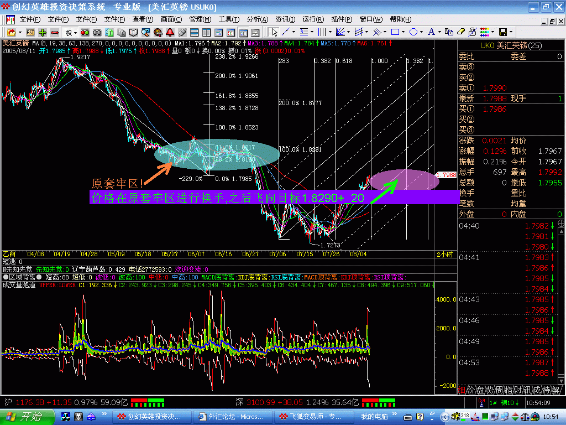
Task: Open the 查看(V) menu
Action: tap(143, 19)
